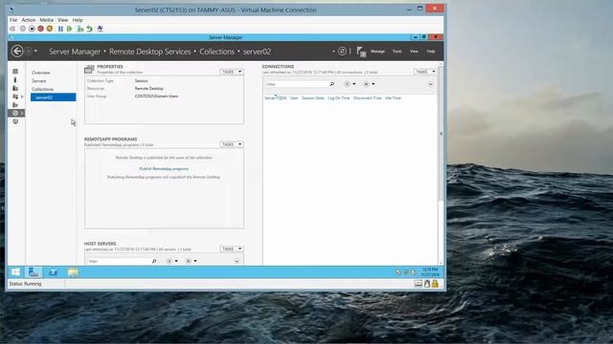Open the Help menu in Server Manager header
The image size is (613, 344).
point(430,51)
